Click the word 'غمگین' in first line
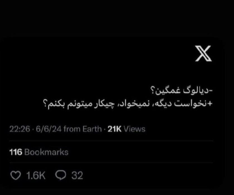Viewport: 234px width, 195px height. point(168,91)
